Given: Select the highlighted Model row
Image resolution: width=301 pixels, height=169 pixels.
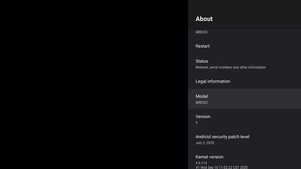Looking at the screenshot, I should click(244, 99).
